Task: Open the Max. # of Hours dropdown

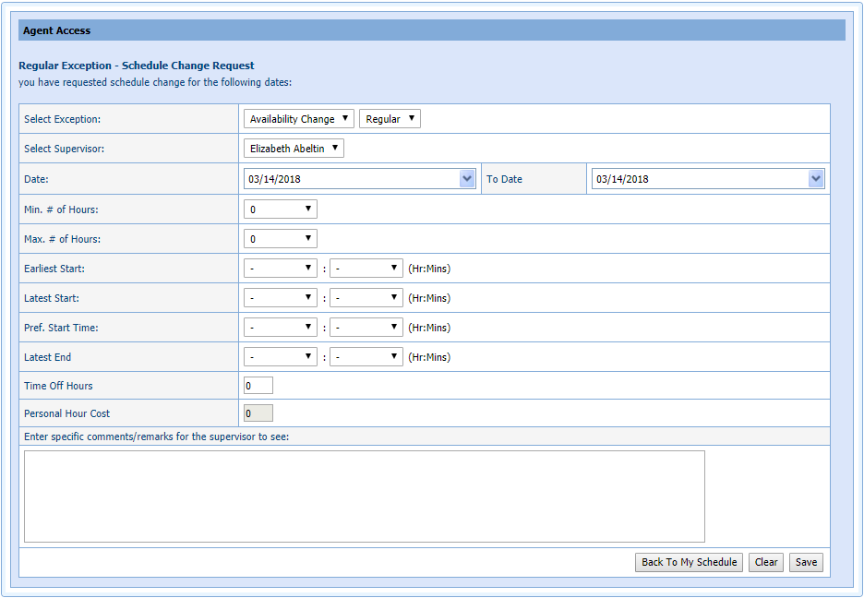Action: [280, 239]
